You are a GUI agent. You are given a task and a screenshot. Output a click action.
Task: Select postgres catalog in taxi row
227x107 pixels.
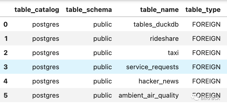point(46,53)
